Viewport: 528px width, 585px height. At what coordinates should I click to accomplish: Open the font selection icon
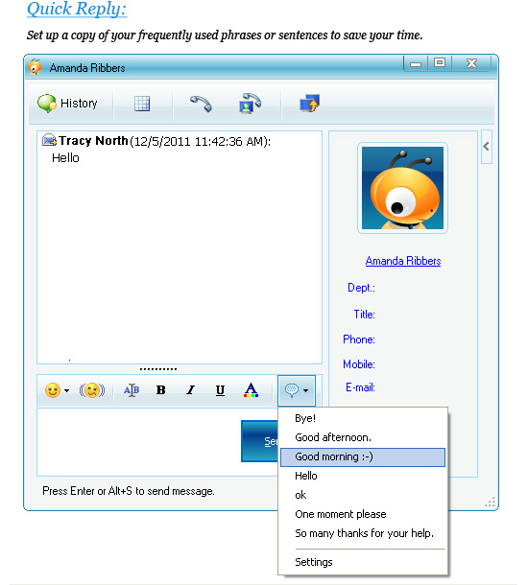[132, 390]
